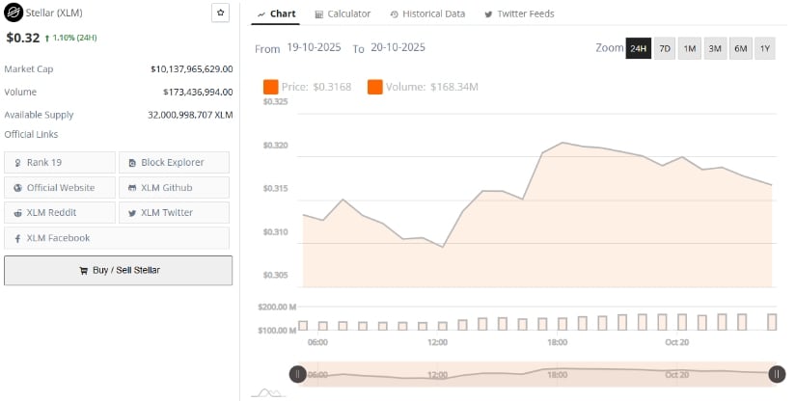Toggle the Price series legend swatch
The image size is (796, 401).
pos(270,87)
